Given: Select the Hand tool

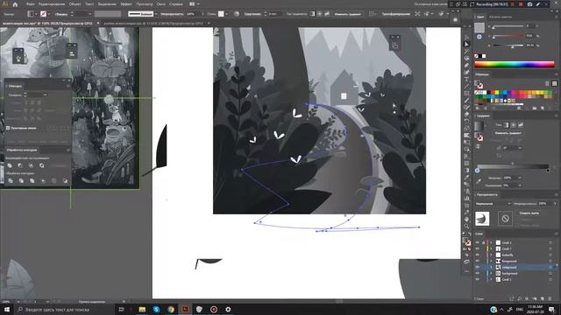Looking at the screenshot, I should [466, 220].
